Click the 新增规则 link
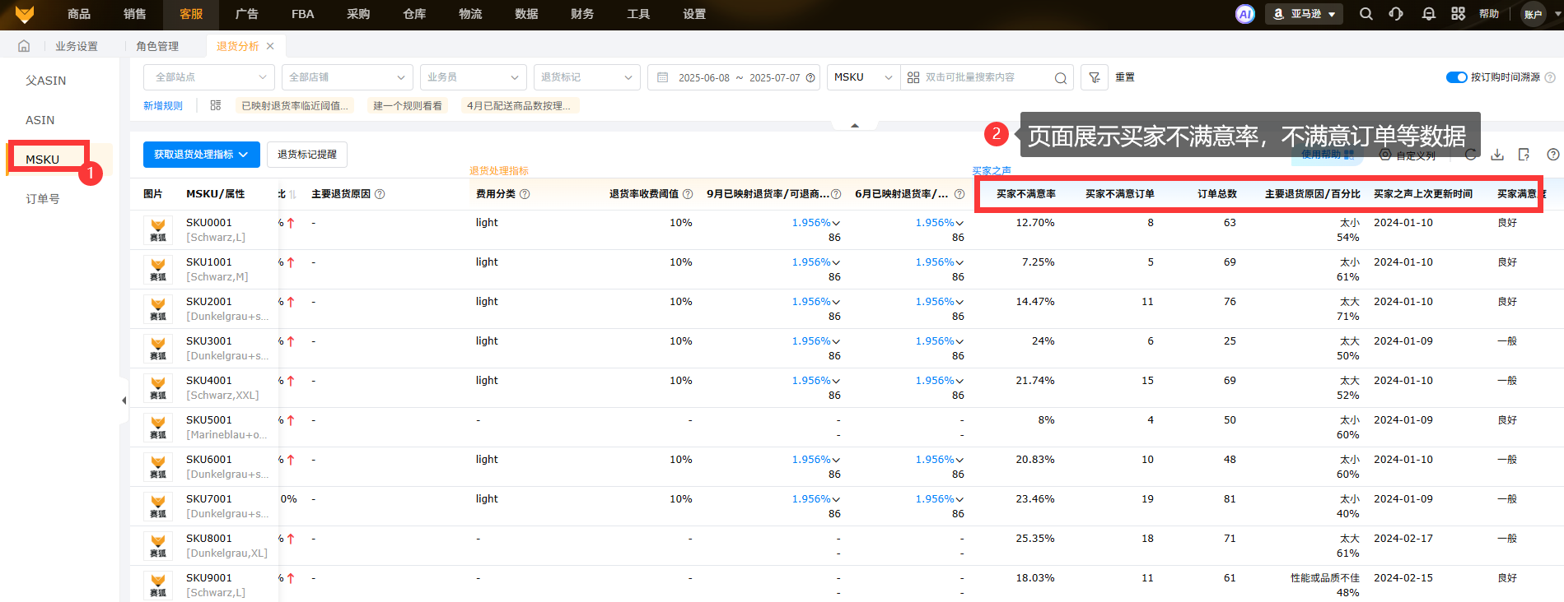Image resolution: width=1564 pixels, height=602 pixels. [163, 105]
